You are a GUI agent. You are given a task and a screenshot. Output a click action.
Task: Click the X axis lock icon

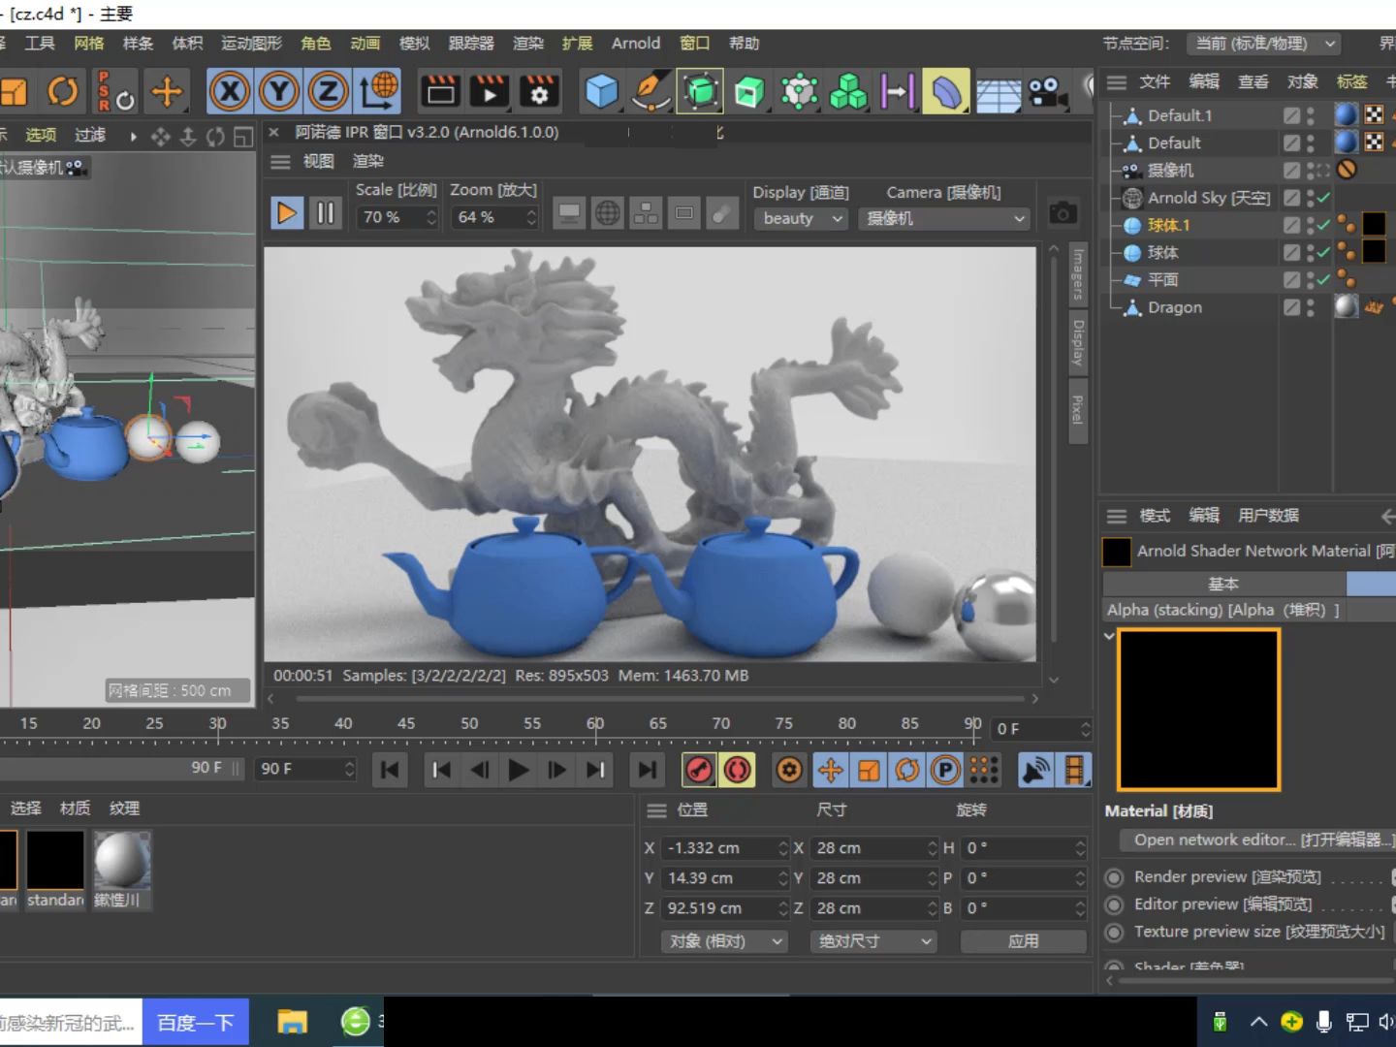point(230,92)
